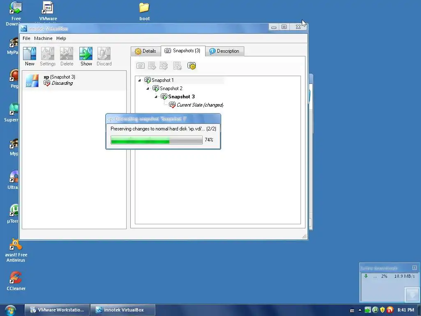This screenshot has width=421, height=316.
Task: Click the snapshot discarding progress bar
Action: point(157,140)
